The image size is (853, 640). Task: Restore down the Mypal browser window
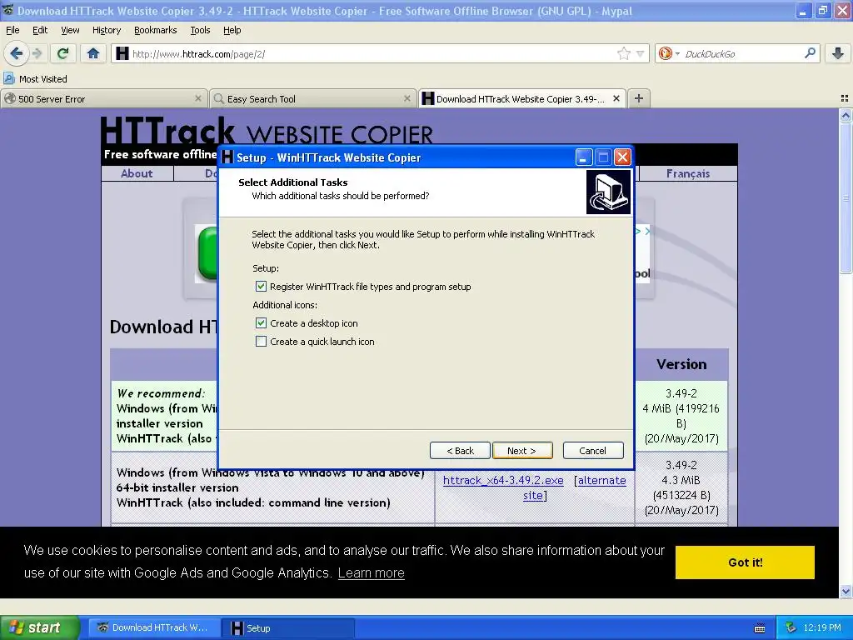[822, 10]
